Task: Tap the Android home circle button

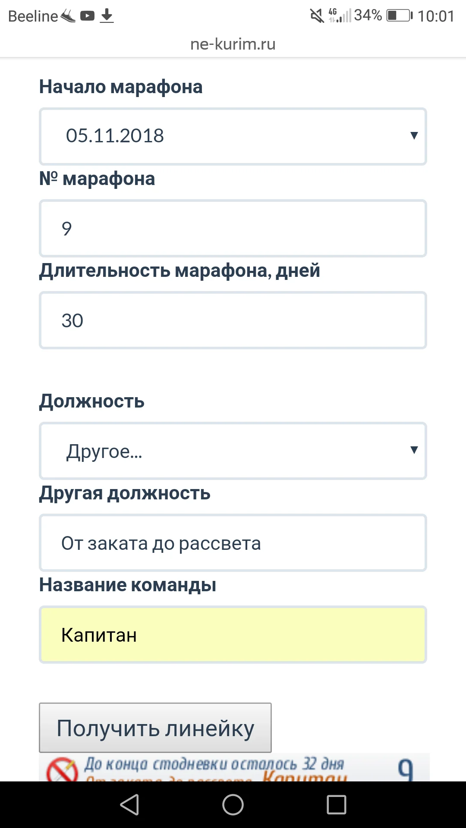Action: pyautogui.click(x=233, y=804)
